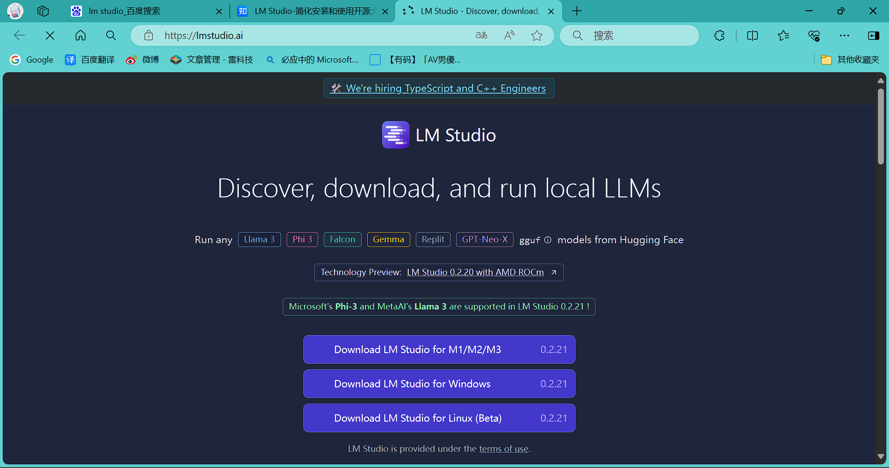
Task: Open the 文章管理 - 雷科技 bookmark
Action: (x=212, y=60)
